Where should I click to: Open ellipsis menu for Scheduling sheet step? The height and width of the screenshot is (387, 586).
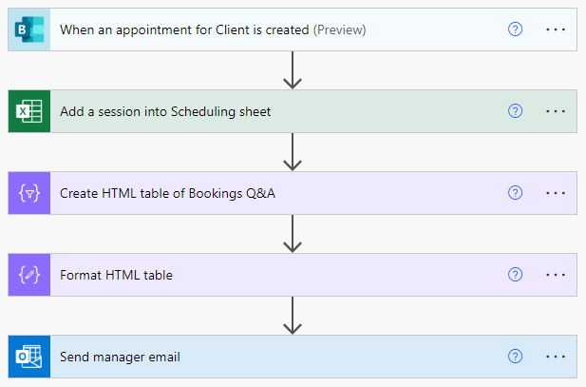click(x=556, y=111)
